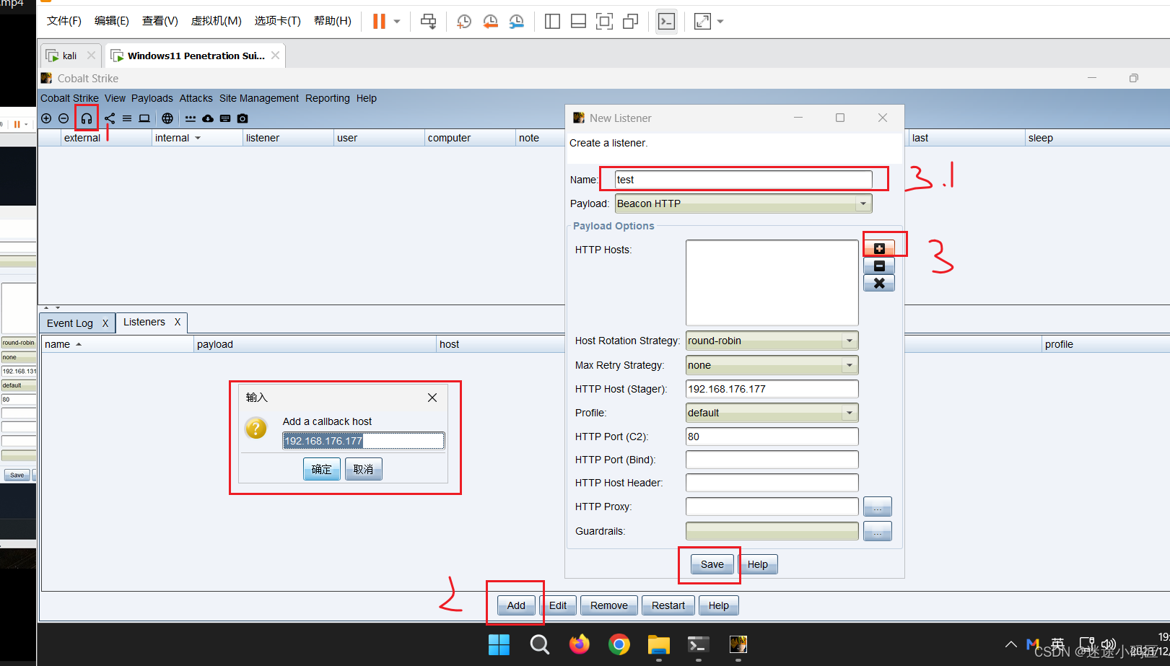Viewport: 1170px width, 666px height.
Task: Expand the Profile default dropdown
Action: [850, 413]
